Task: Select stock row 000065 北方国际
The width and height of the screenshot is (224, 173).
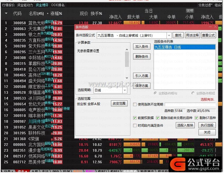Action: (111, 145)
